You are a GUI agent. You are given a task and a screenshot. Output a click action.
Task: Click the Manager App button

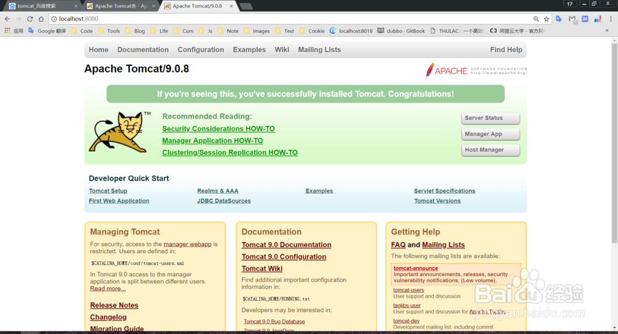[x=491, y=134]
